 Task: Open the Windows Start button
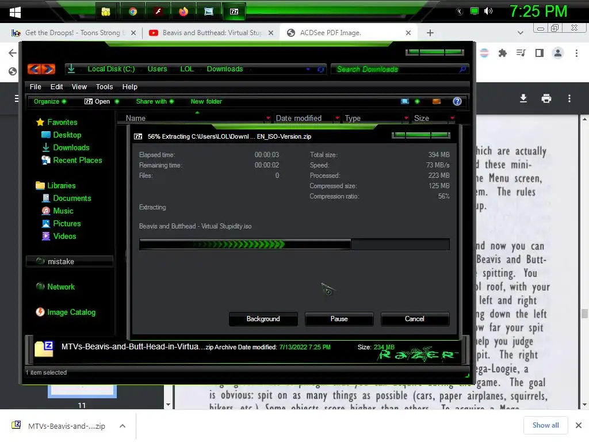tap(15, 12)
